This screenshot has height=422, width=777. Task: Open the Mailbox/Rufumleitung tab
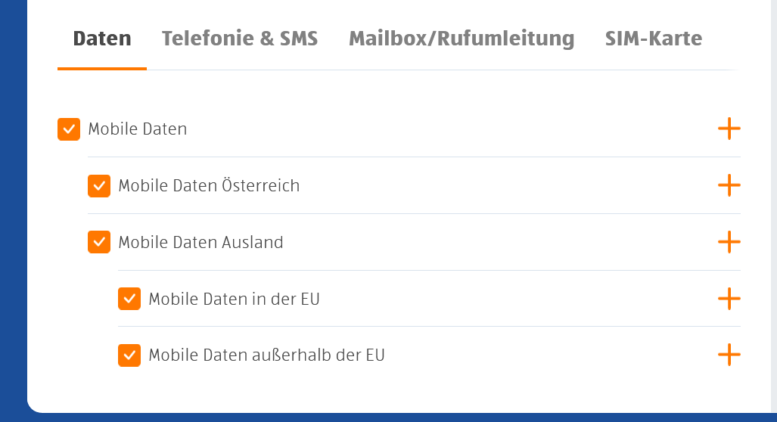462,39
